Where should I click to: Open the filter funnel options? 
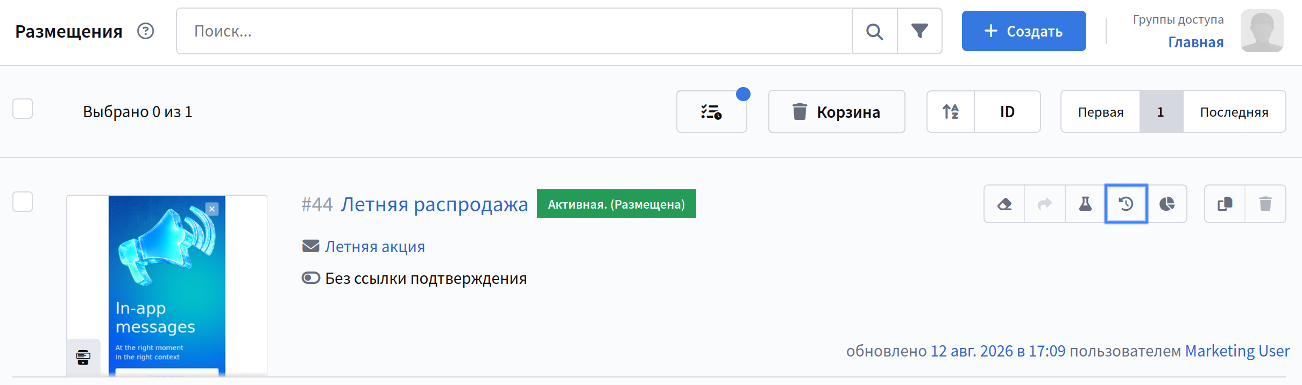point(919,31)
